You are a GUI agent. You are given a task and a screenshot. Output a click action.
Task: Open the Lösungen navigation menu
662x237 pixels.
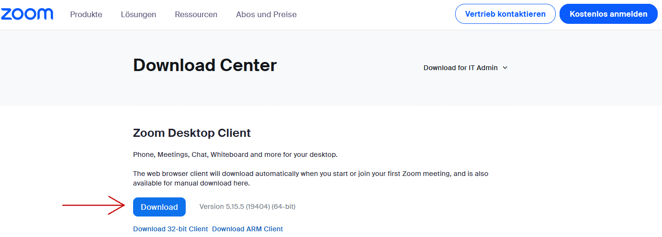point(138,14)
